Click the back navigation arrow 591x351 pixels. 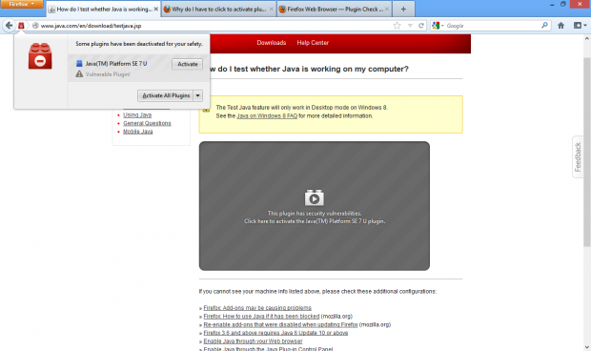9,26
